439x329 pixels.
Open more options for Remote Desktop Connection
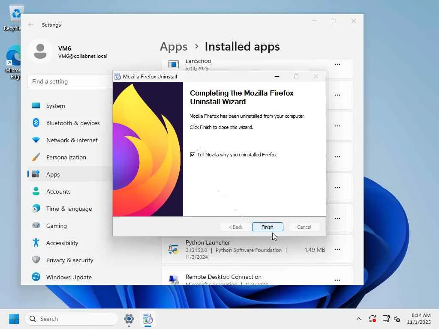(337, 280)
